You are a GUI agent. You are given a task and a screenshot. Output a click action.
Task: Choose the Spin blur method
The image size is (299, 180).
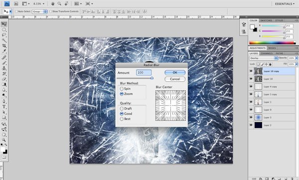pyautogui.click(x=122, y=89)
